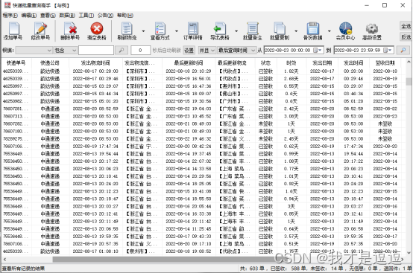Sort by the 时效 column header

[x=291, y=62]
